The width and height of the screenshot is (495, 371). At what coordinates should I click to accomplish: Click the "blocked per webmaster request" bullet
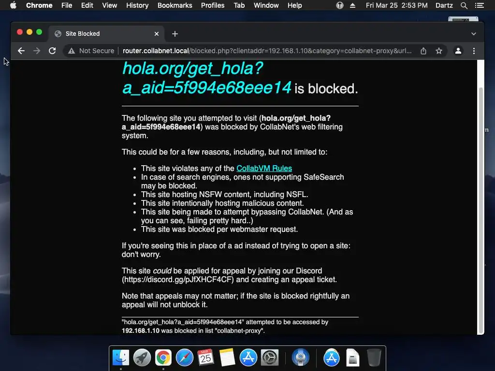pos(219,229)
